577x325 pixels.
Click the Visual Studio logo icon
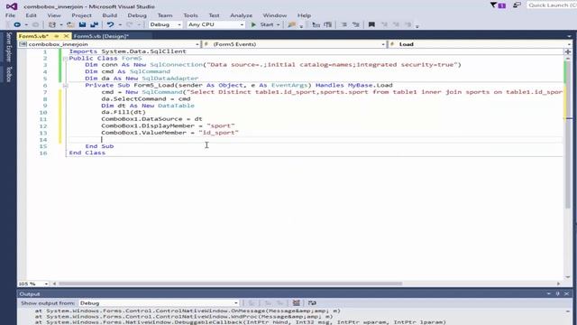click(12, 6)
